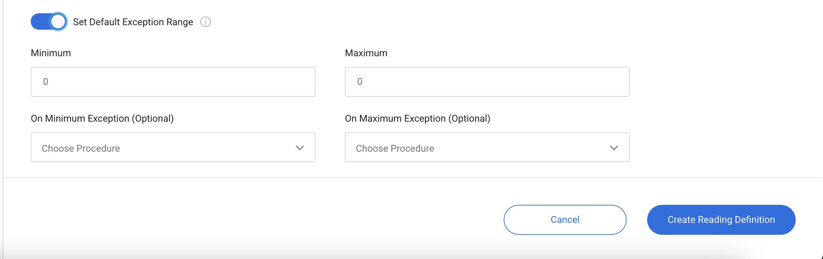Viewport: 823px width, 259px height.
Task: Click the Choose Procedure placeholder under On Minimum Exception
Action: 81,149
